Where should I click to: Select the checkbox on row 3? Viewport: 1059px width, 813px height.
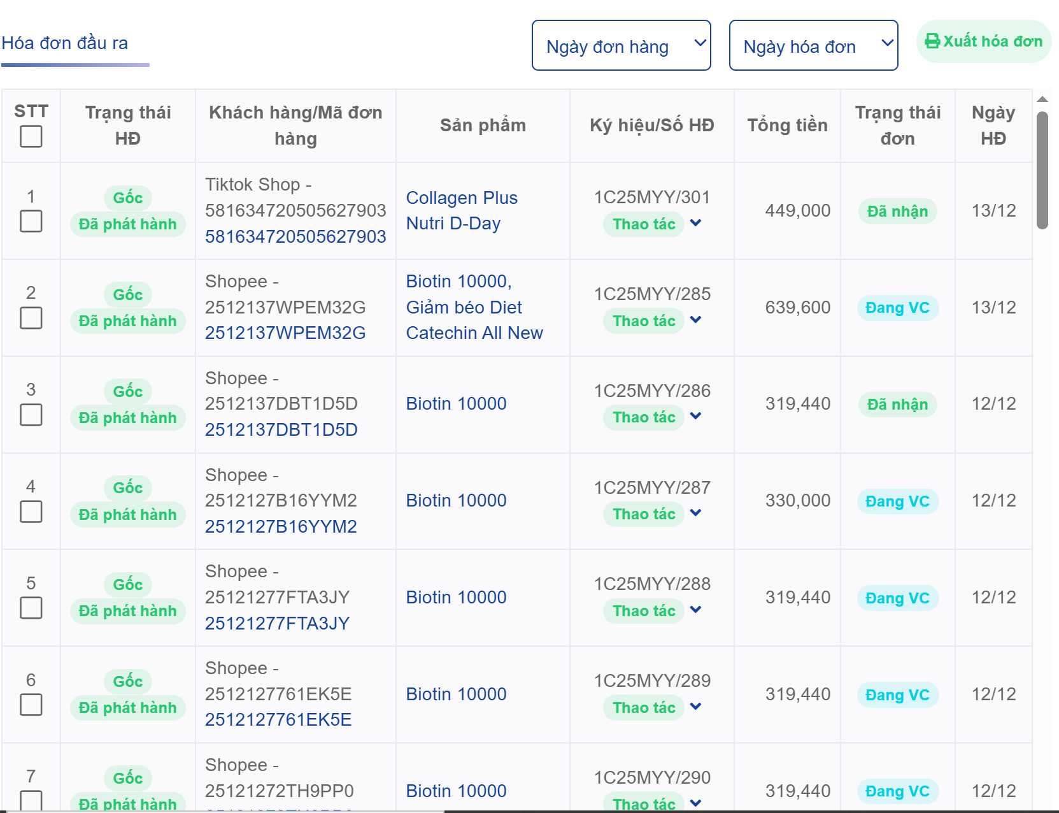[x=31, y=415]
